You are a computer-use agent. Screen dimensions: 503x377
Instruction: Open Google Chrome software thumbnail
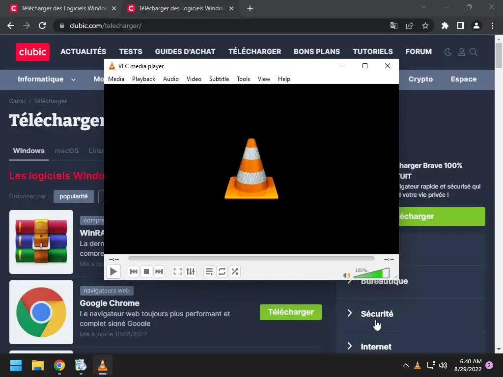pyautogui.click(x=41, y=312)
